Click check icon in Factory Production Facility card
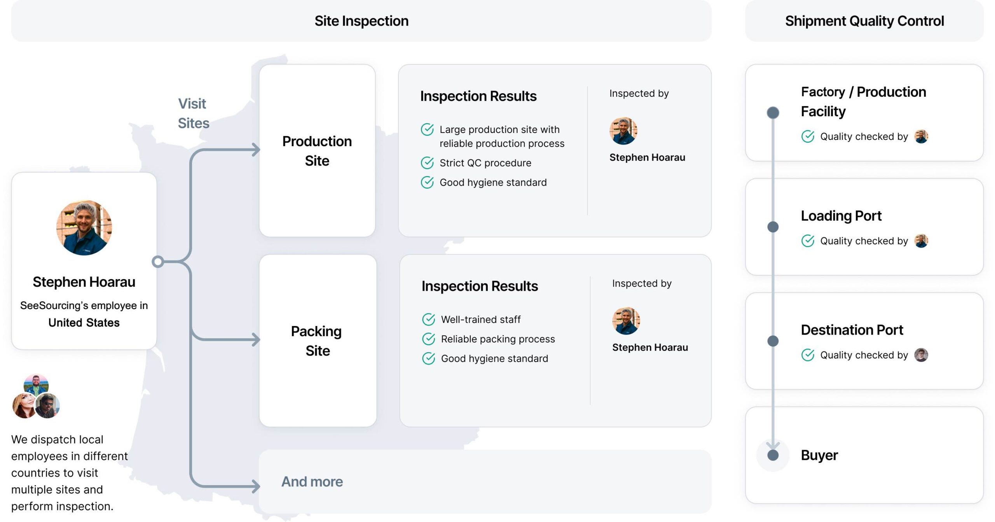Image resolution: width=995 pixels, height=522 pixels. tap(808, 136)
